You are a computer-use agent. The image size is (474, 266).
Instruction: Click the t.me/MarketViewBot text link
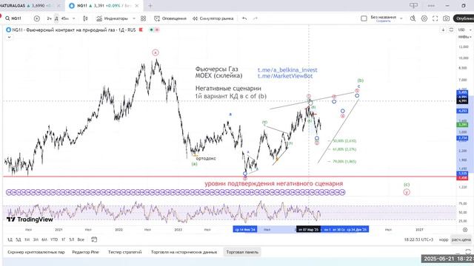point(285,76)
